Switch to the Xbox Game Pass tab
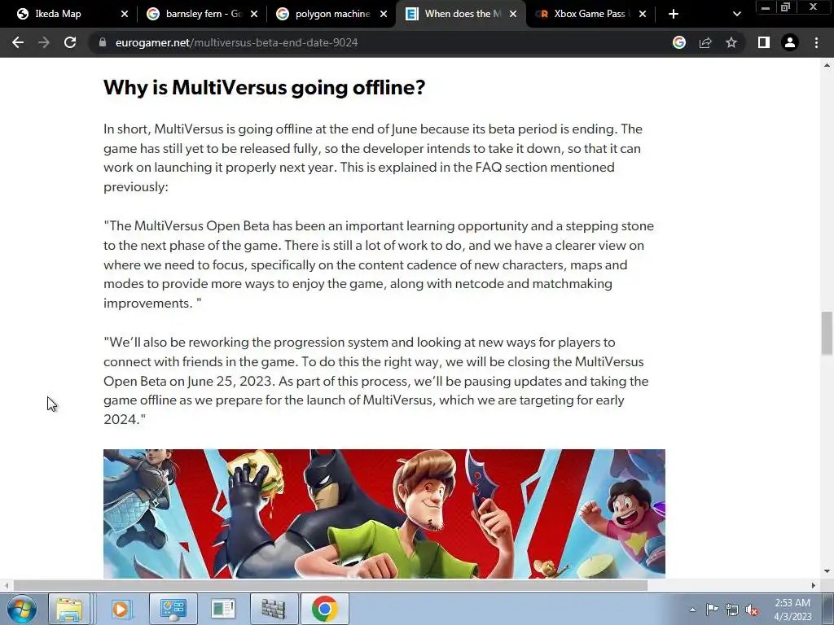The image size is (834, 625). pyautogui.click(x=591, y=14)
